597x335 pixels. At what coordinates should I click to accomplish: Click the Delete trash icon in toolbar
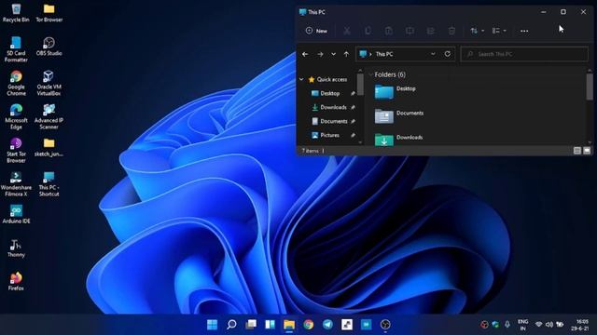451,31
